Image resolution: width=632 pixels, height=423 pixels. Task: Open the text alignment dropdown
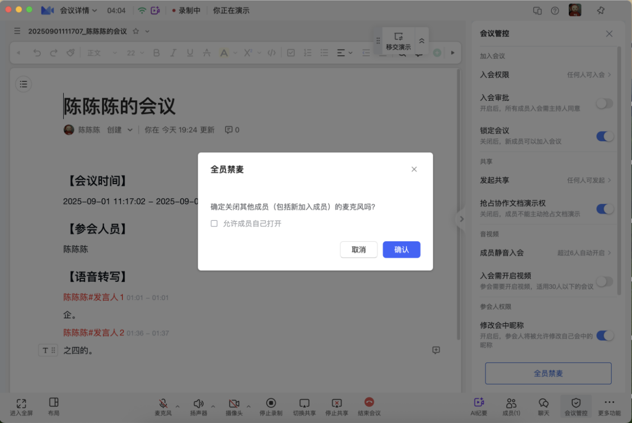345,53
